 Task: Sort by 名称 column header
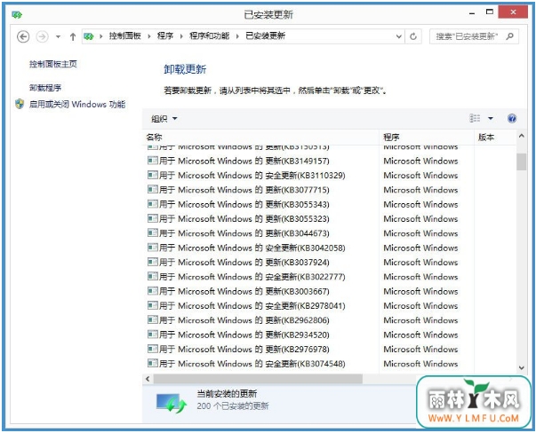[x=260, y=138]
